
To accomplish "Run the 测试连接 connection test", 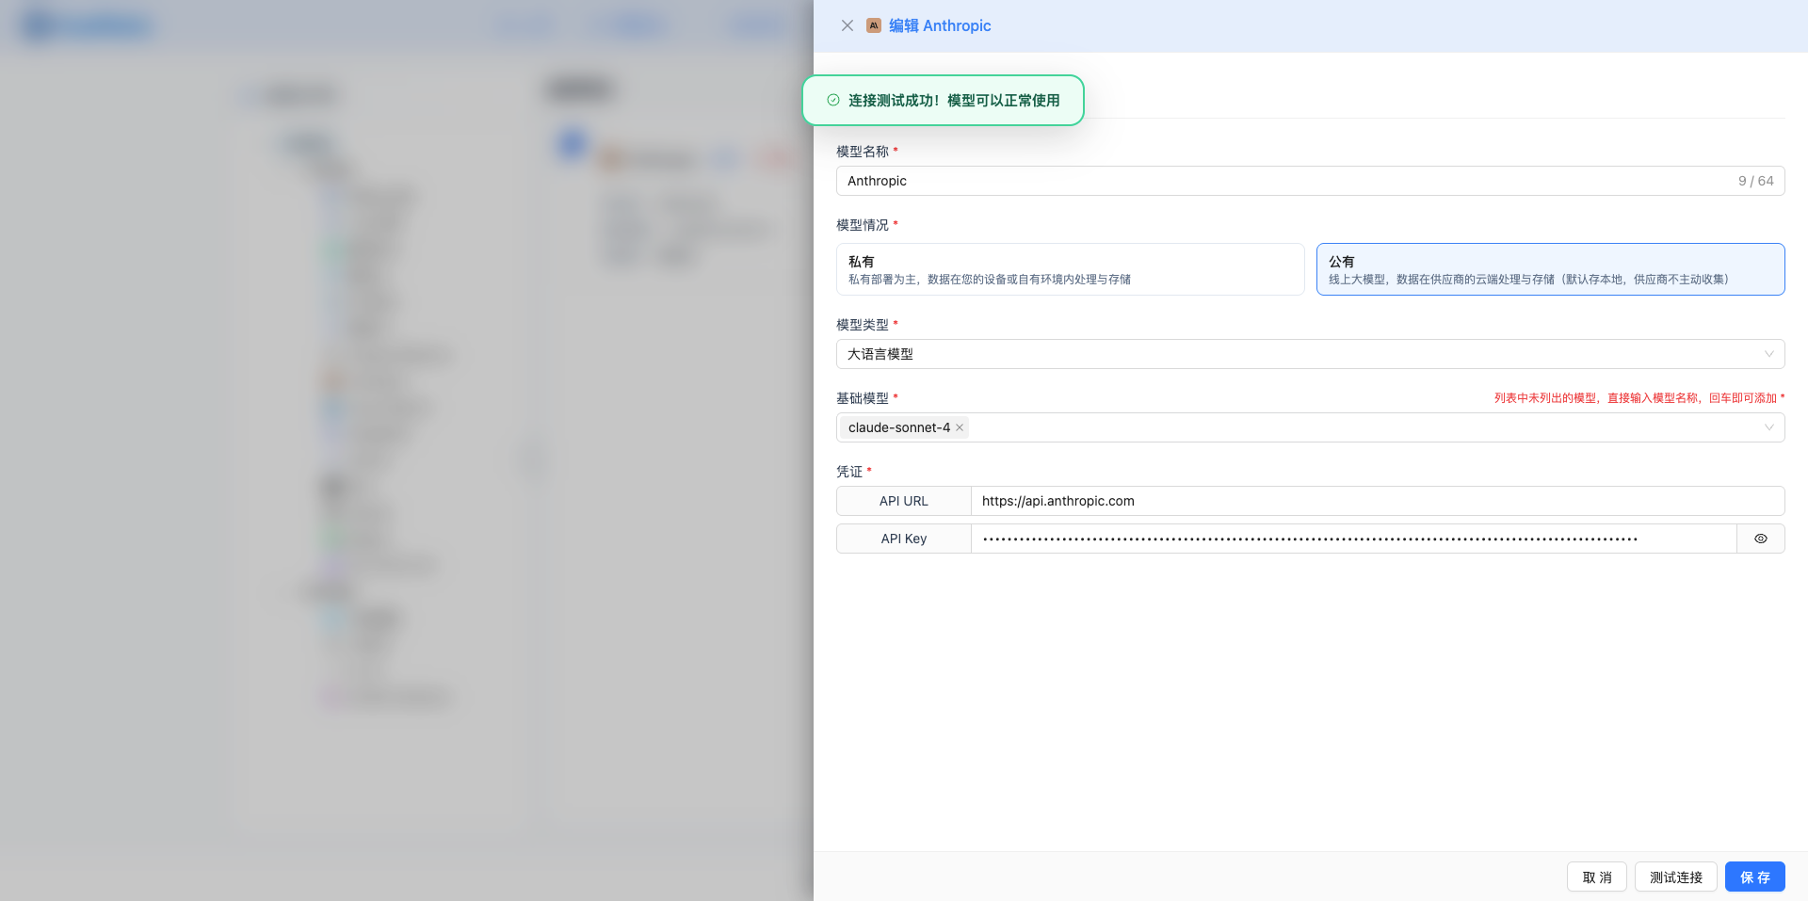I will pyautogui.click(x=1675, y=877).
